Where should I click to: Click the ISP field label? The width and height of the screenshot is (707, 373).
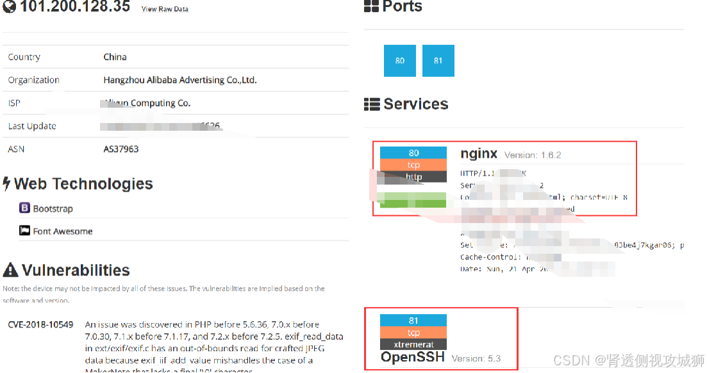tap(14, 103)
